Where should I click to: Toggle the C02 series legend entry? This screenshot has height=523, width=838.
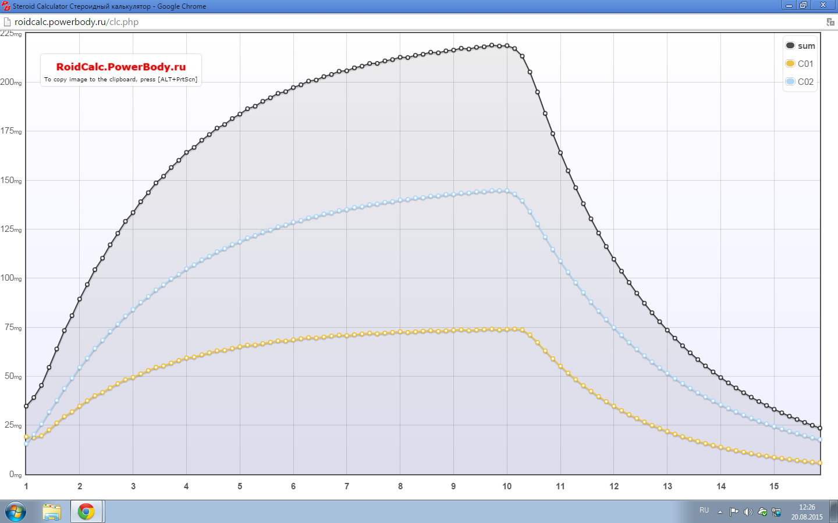pyautogui.click(x=800, y=82)
